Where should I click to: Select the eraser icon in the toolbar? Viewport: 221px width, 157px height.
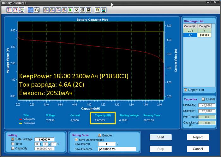coord(76,10)
